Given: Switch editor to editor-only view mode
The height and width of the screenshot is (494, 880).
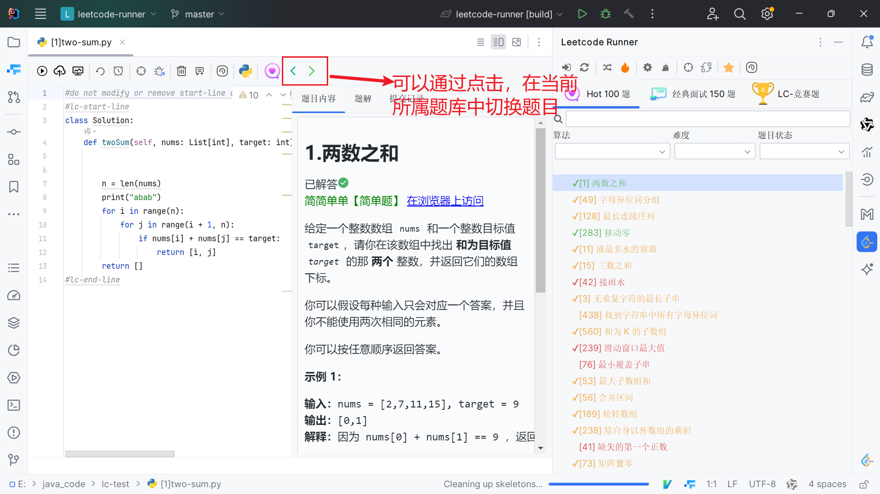Looking at the screenshot, I should 480,42.
